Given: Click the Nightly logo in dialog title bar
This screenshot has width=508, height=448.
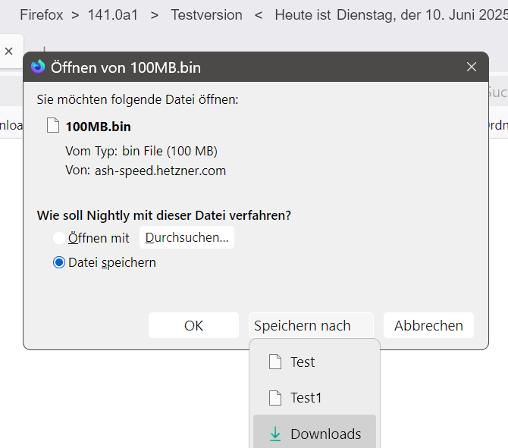Looking at the screenshot, I should (38, 67).
